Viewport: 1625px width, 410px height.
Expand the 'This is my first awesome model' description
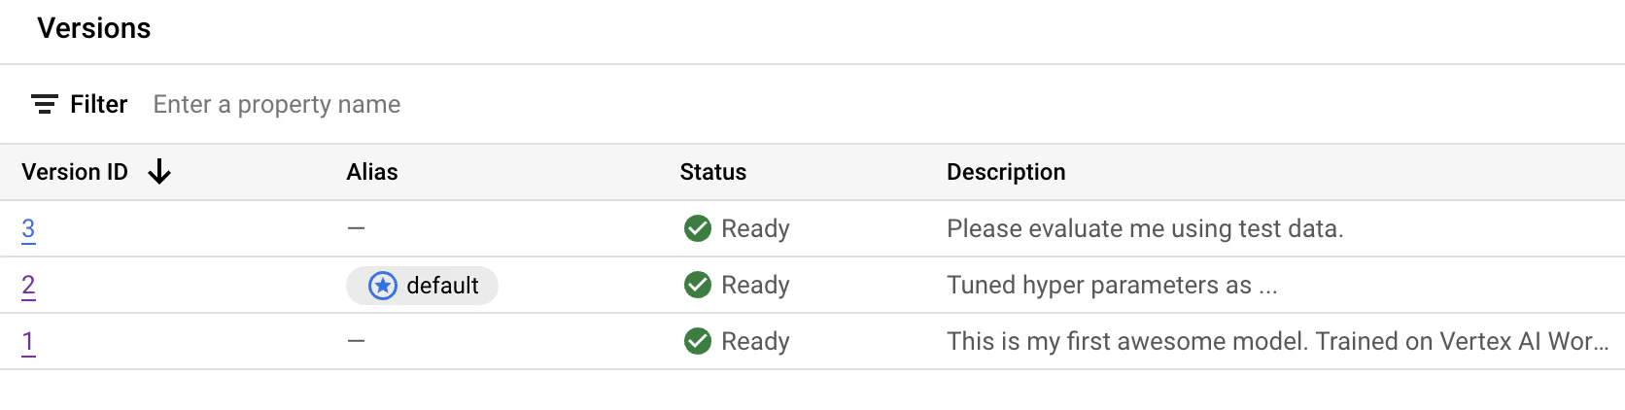coord(1278,341)
